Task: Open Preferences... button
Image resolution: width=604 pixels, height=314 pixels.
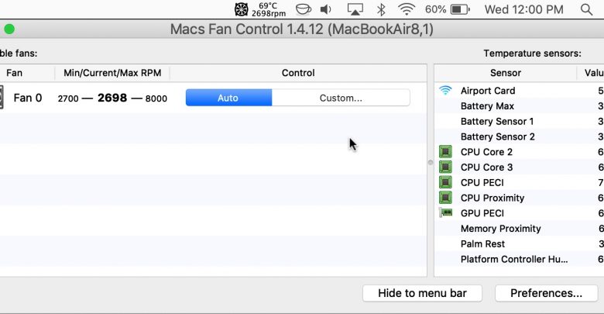Action: [546, 293]
